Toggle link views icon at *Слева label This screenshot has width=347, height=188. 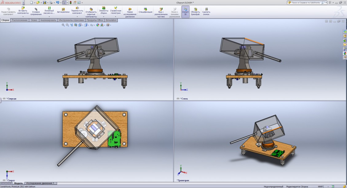point(178,99)
